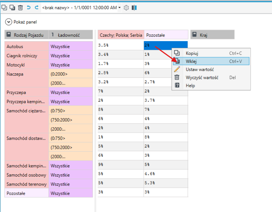Click the Rodzaj Pojazdu book icon

click(9, 34)
